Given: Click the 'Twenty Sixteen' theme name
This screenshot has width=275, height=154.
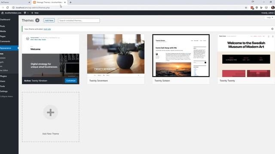Looking at the screenshot, I should (162, 81).
